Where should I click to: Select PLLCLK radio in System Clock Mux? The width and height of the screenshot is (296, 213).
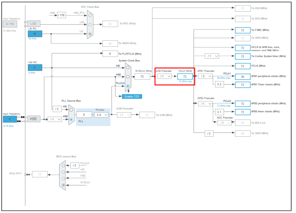(x=128, y=86)
